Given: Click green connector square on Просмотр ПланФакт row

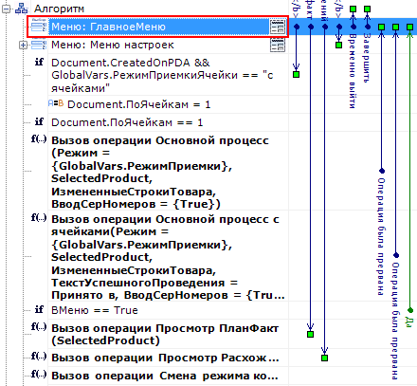Looking at the screenshot, I should point(310,334).
